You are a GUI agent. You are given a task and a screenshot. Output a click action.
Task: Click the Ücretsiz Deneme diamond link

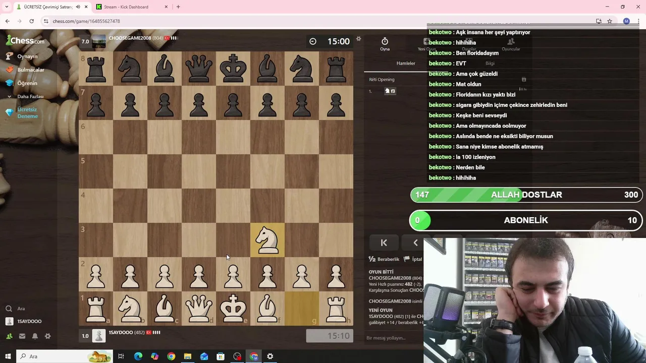click(x=23, y=113)
